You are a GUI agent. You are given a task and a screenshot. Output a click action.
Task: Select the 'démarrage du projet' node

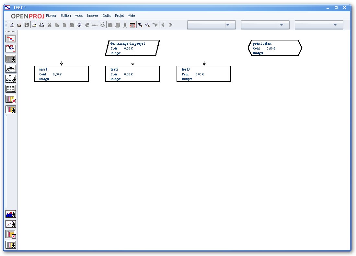[132, 48]
